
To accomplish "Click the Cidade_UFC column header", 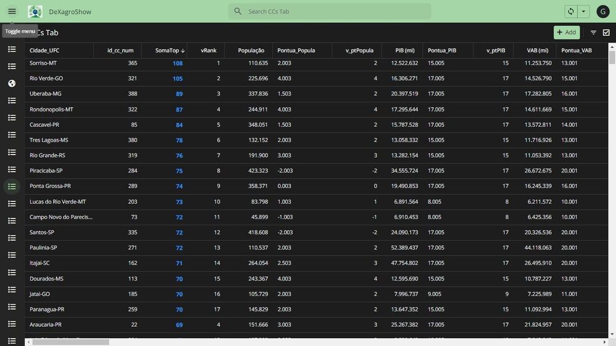I will 44,50.
